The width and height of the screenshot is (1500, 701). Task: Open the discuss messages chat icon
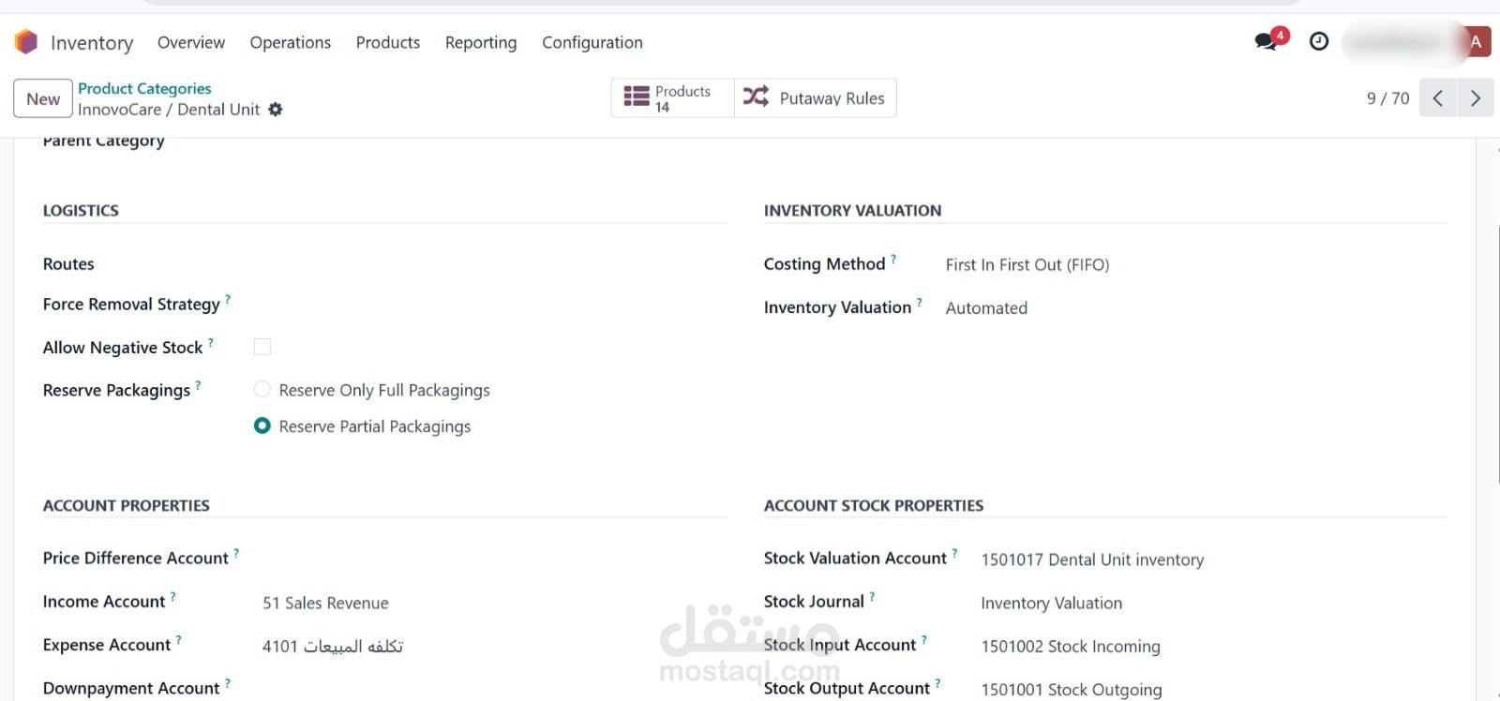click(x=1267, y=41)
